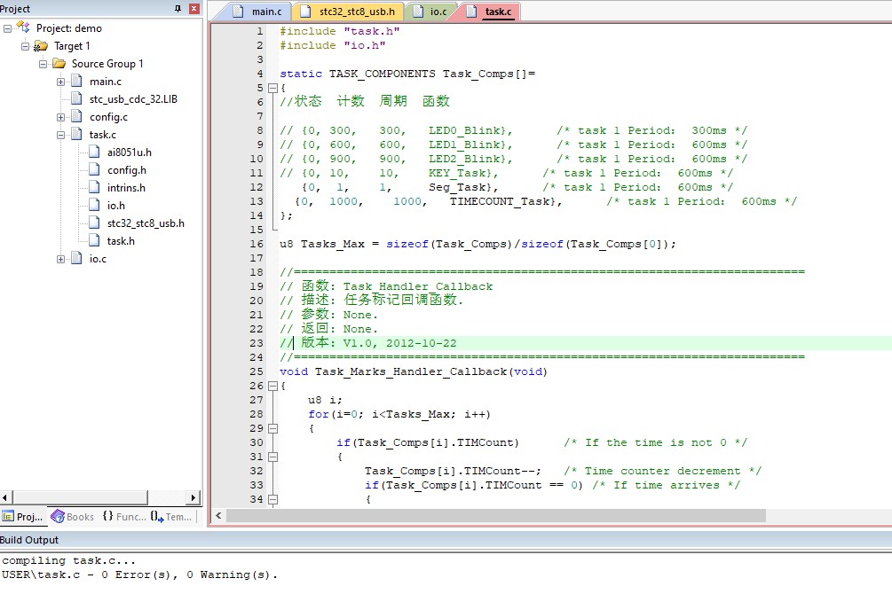892x594 pixels.
Task: Click the Target 1 folder icon
Action: 41,46
